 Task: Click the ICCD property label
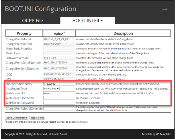[x=9, y=75]
